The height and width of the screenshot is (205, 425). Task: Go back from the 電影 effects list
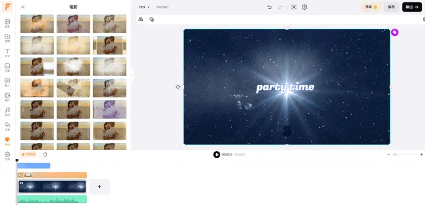coord(23,7)
